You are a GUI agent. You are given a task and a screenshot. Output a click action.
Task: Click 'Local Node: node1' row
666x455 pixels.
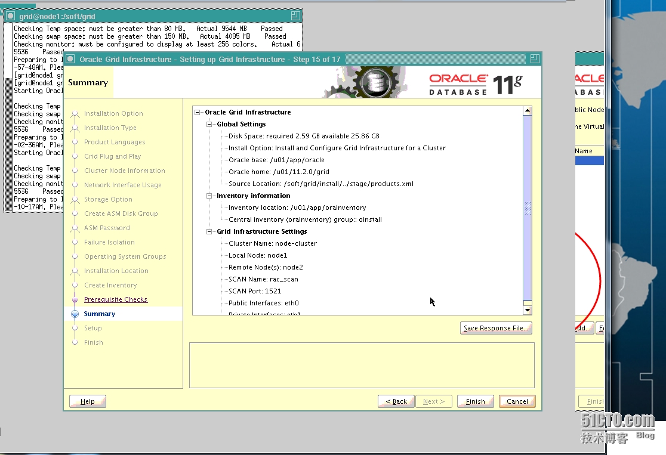(257, 255)
